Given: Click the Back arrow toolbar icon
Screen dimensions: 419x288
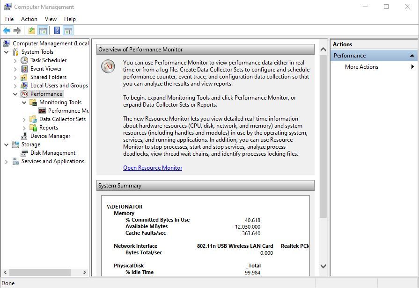Looking at the screenshot, I should tap(7, 31).
